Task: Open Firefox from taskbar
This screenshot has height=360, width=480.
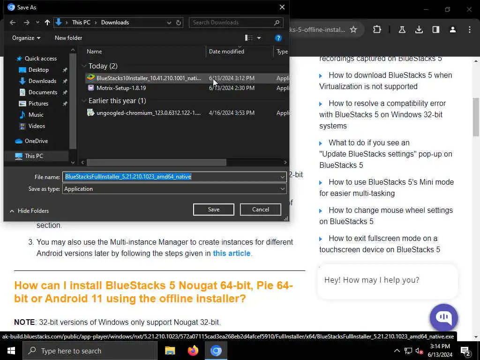Action: coord(193,351)
